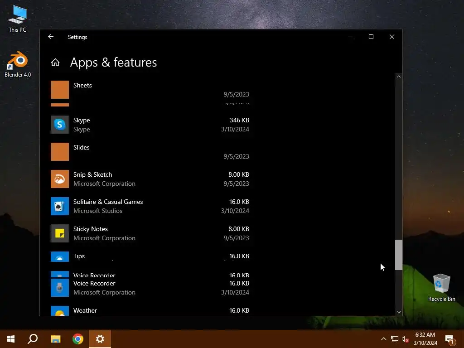Open the Windows Start menu
The height and width of the screenshot is (348, 464).
[11, 339]
